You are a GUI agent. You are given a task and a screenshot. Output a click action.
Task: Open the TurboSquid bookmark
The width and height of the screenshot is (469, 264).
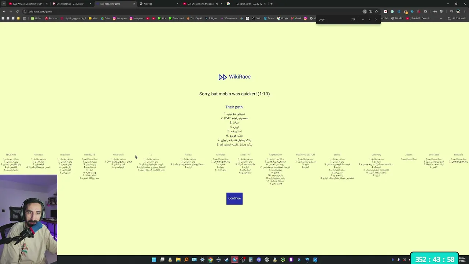click(x=194, y=18)
